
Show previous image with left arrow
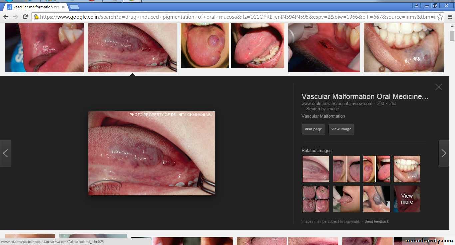click(5, 153)
